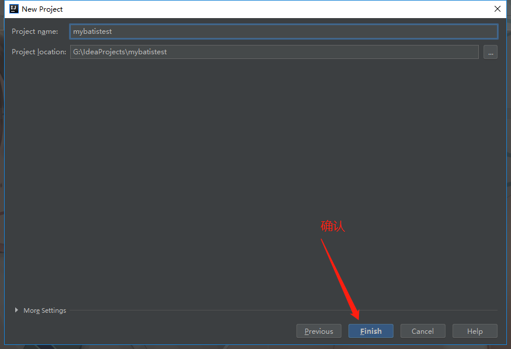Click the 'Project name:' label
This screenshot has width=511, height=349.
click(x=35, y=32)
